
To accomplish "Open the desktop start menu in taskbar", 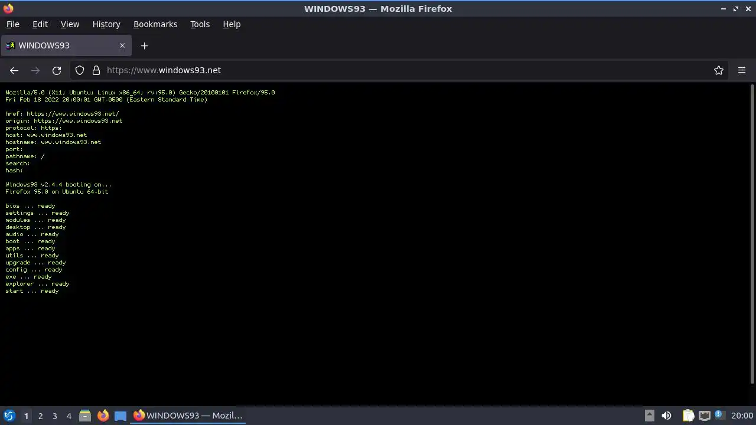I will (x=9, y=416).
